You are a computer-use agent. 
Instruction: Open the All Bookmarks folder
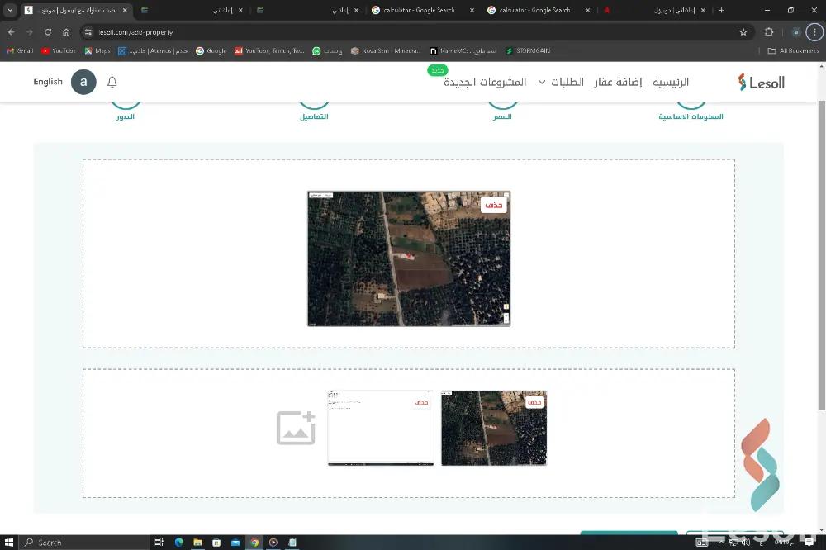click(793, 50)
